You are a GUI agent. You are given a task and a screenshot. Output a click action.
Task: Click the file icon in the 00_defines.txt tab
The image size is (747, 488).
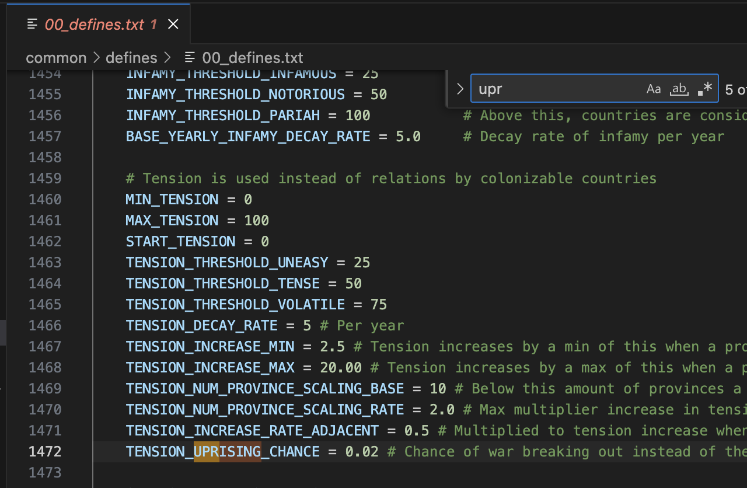click(32, 24)
